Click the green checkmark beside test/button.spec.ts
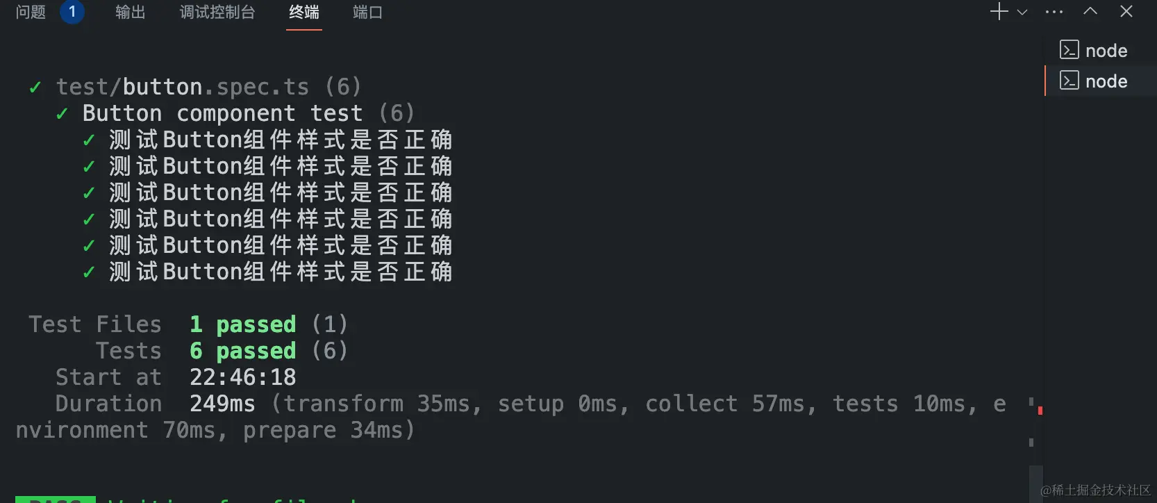Viewport: 1157px width, 503px height. click(35, 88)
